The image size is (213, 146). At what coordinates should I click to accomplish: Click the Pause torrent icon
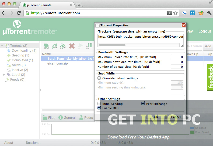(x=89, y=46)
